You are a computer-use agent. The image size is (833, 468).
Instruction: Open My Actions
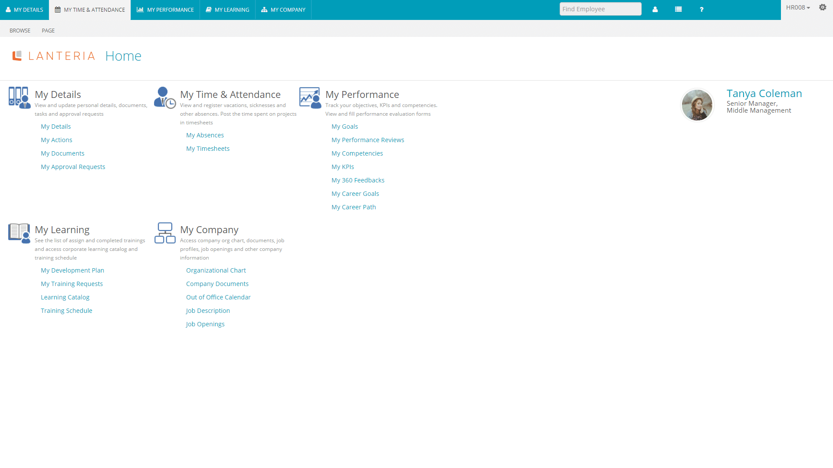point(56,140)
